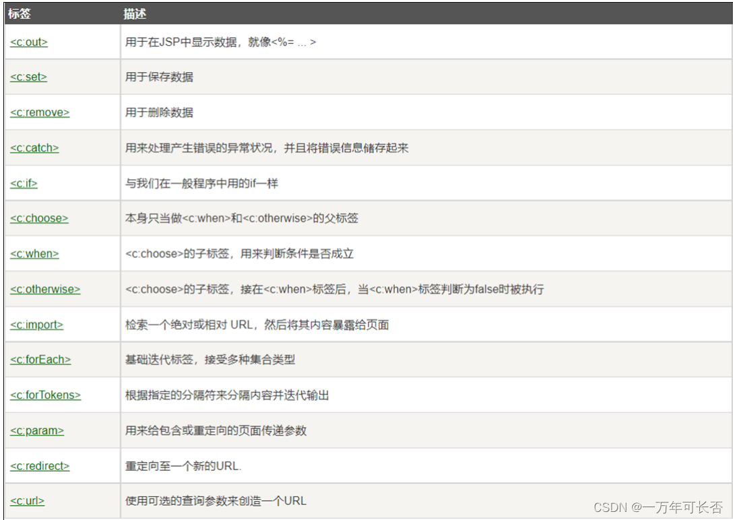733x520 pixels.
Task: Click the <c:url> link
Action: (27, 501)
